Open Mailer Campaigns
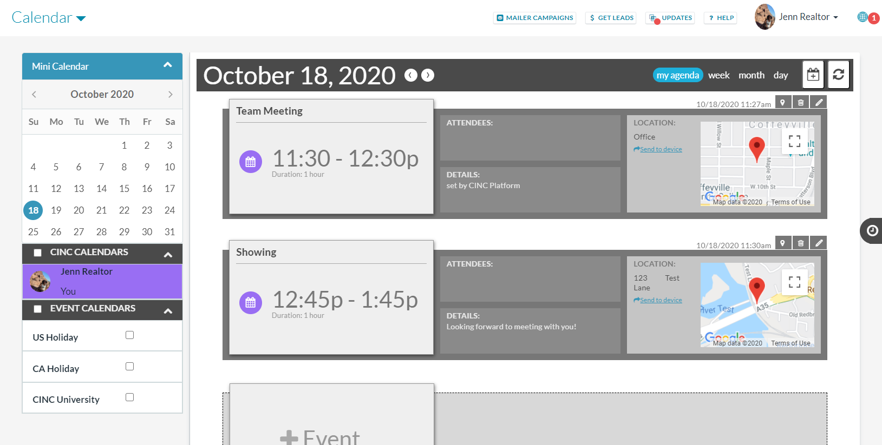The image size is (882, 445). click(x=534, y=17)
